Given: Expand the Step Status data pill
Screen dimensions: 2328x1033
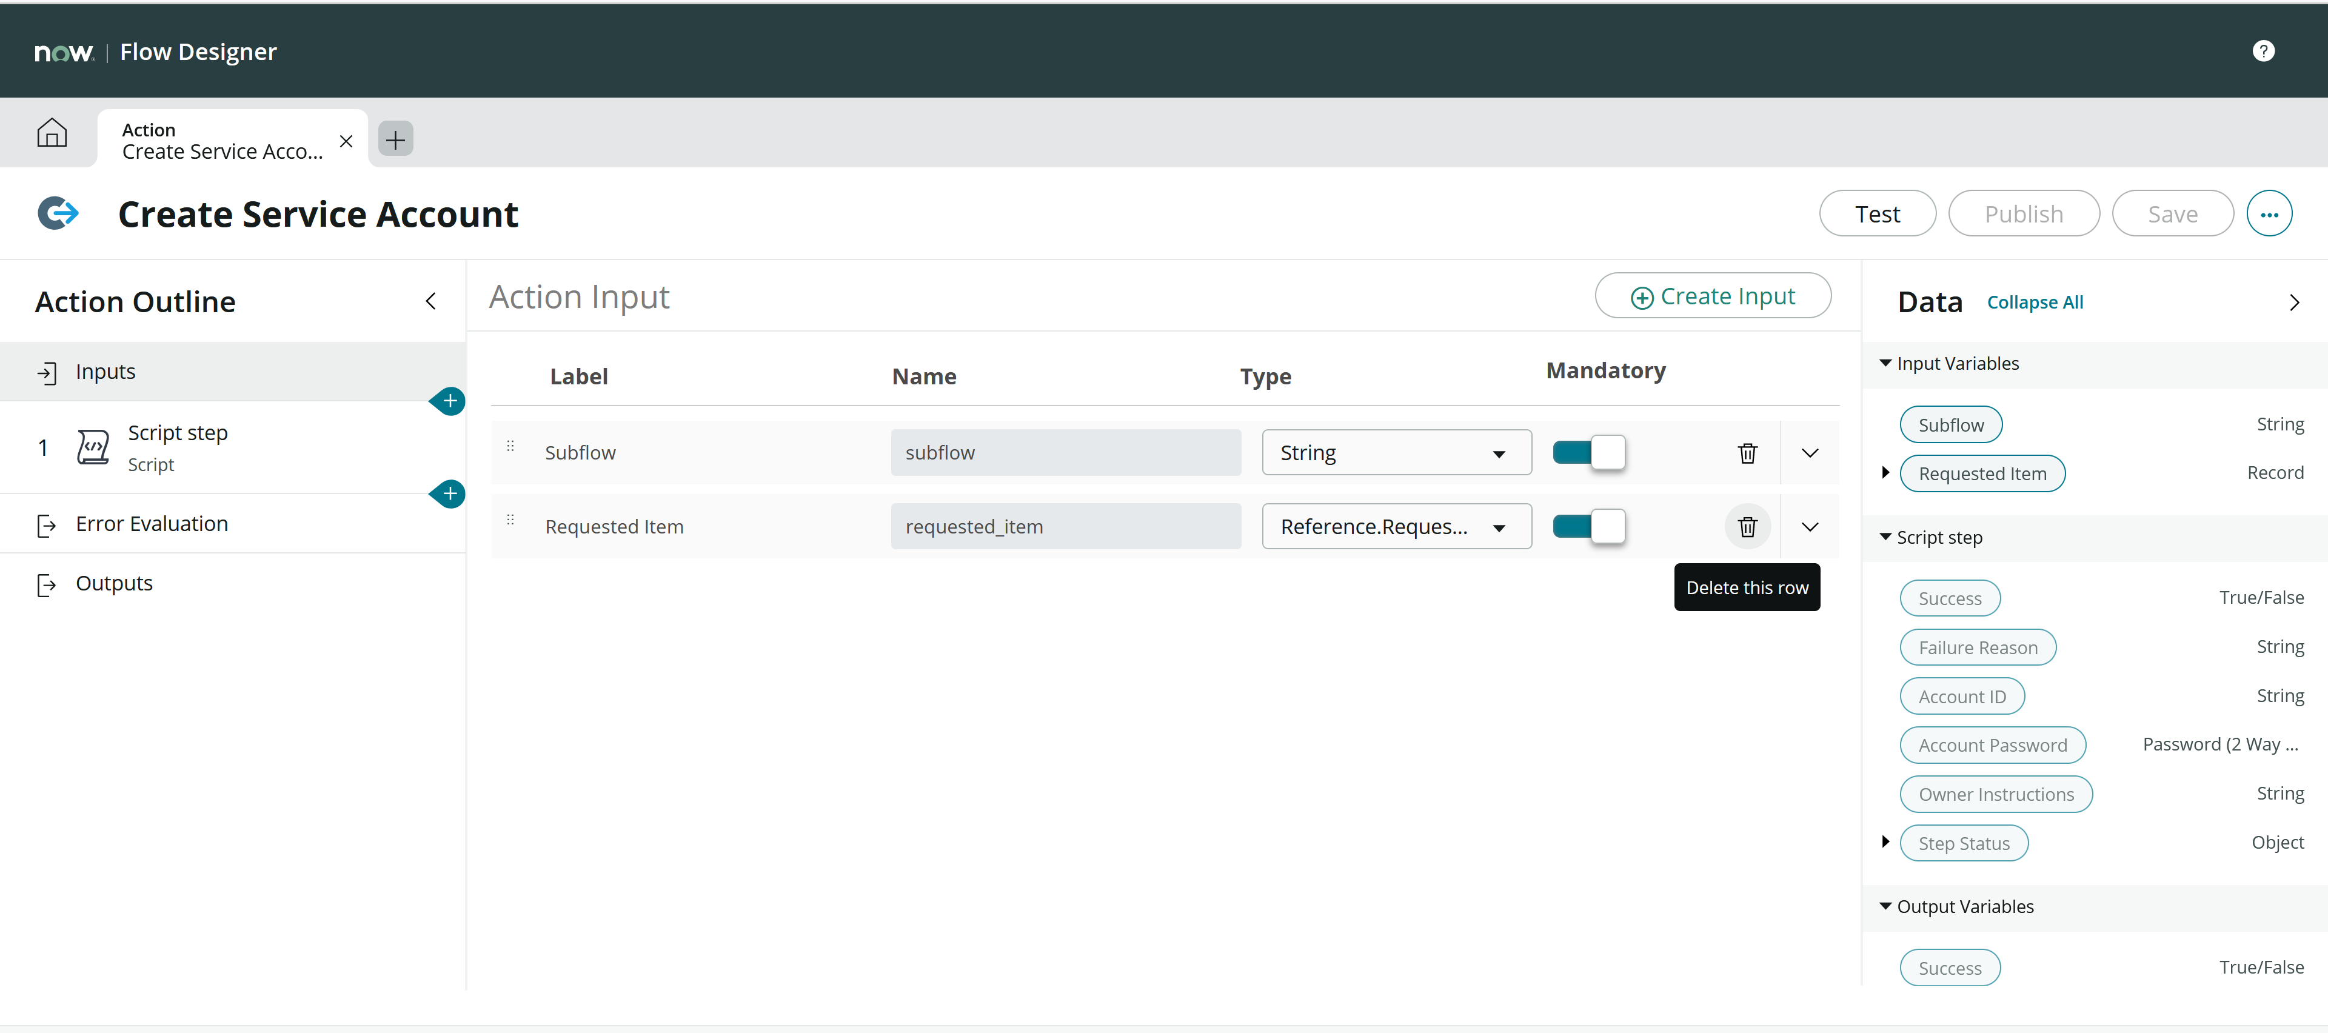Looking at the screenshot, I should coord(1885,842).
